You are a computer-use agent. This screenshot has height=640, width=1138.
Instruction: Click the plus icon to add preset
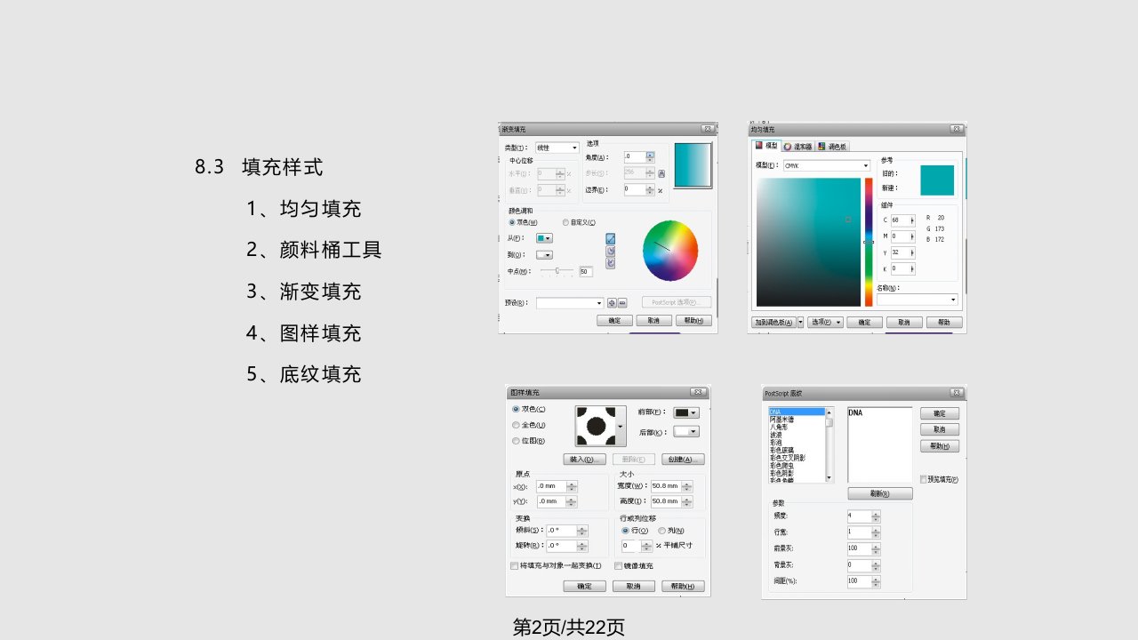pos(612,303)
